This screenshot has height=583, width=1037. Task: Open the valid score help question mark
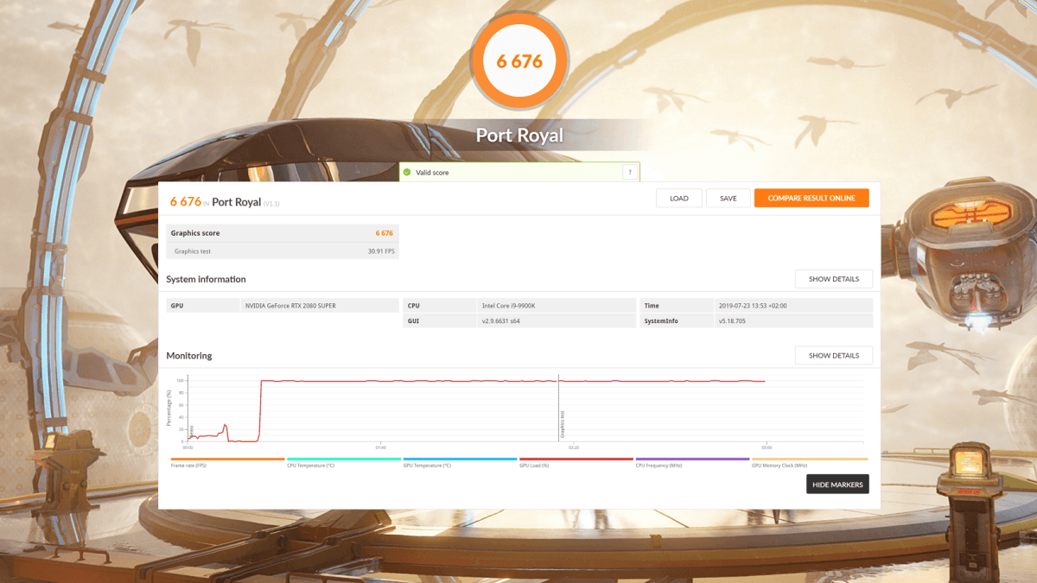click(629, 172)
